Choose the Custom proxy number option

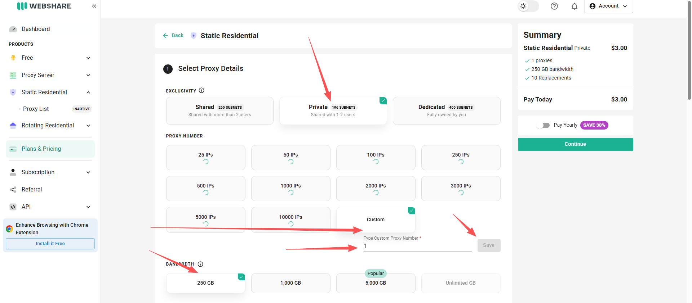(x=376, y=220)
